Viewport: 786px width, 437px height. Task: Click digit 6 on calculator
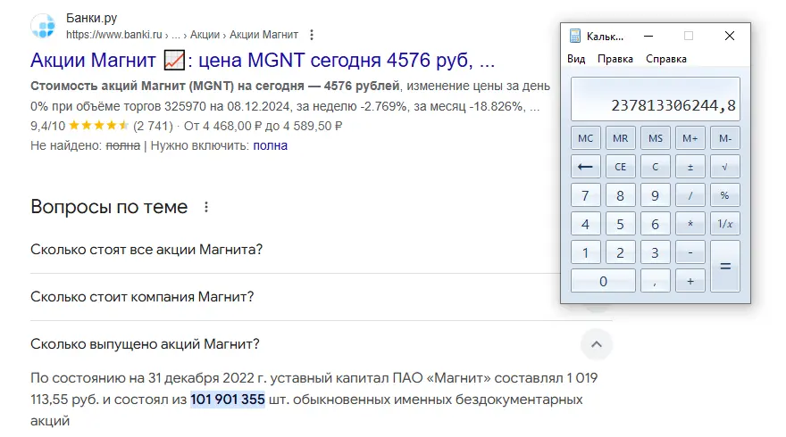(656, 224)
